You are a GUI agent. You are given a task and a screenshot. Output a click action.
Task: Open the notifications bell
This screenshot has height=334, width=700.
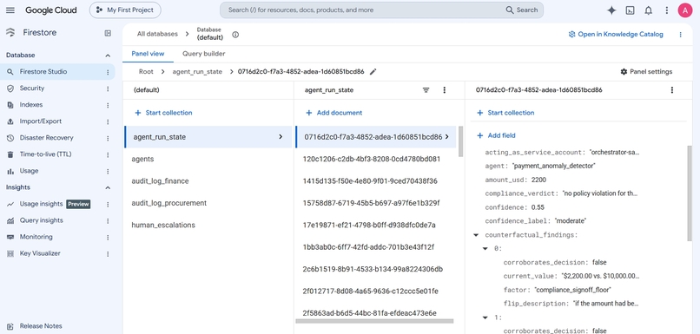pyautogui.click(x=648, y=10)
